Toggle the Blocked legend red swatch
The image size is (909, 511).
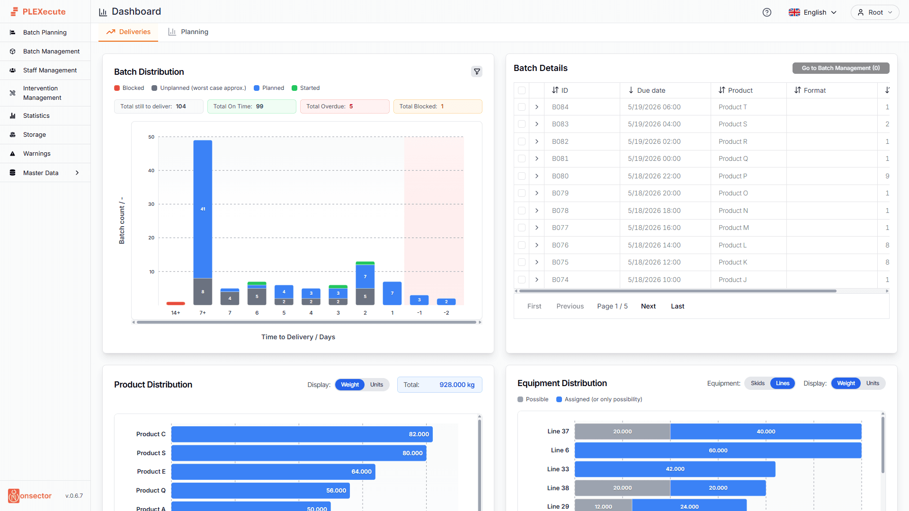[117, 88]
